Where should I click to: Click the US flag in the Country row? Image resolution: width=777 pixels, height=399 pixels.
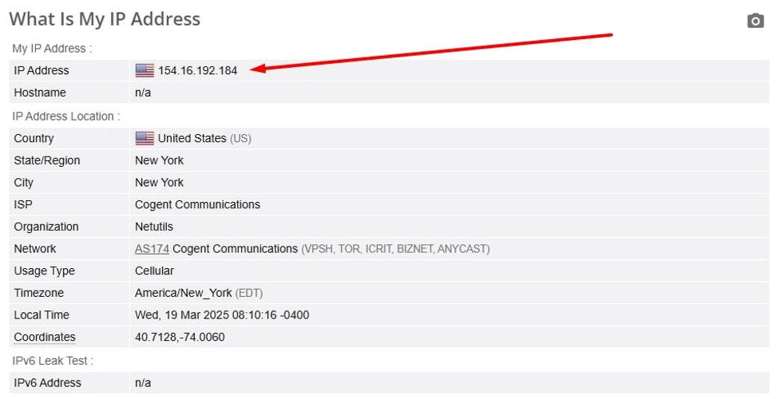[x=145, y=138]
